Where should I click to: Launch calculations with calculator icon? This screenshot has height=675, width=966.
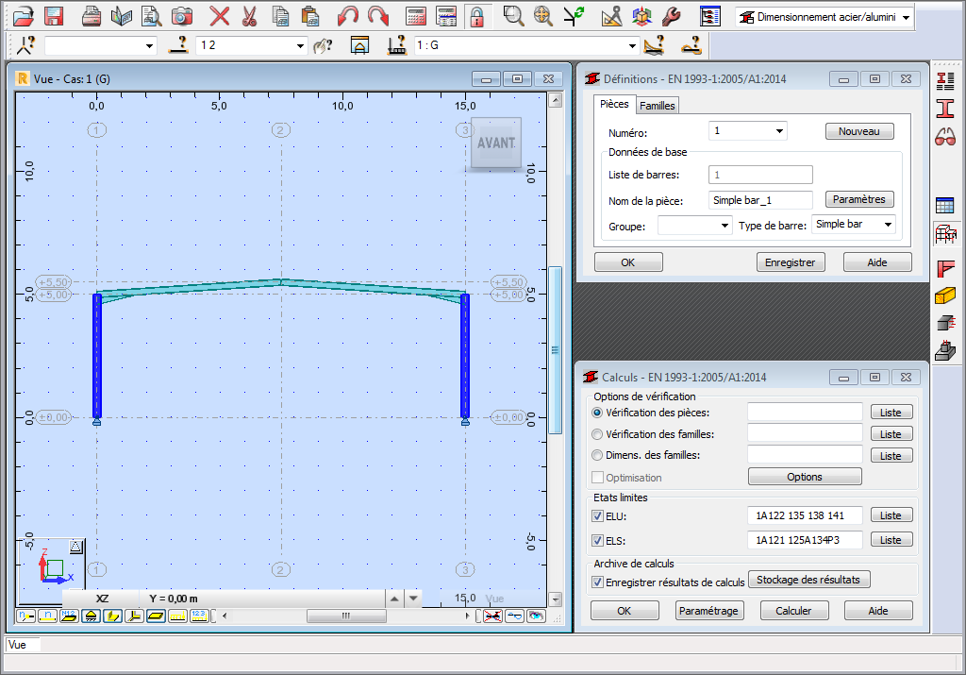(416, 17)
